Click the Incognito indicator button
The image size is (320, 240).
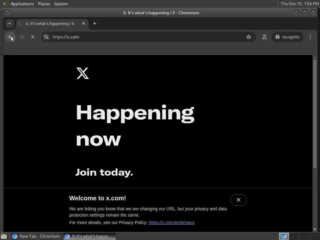[287, 37]
